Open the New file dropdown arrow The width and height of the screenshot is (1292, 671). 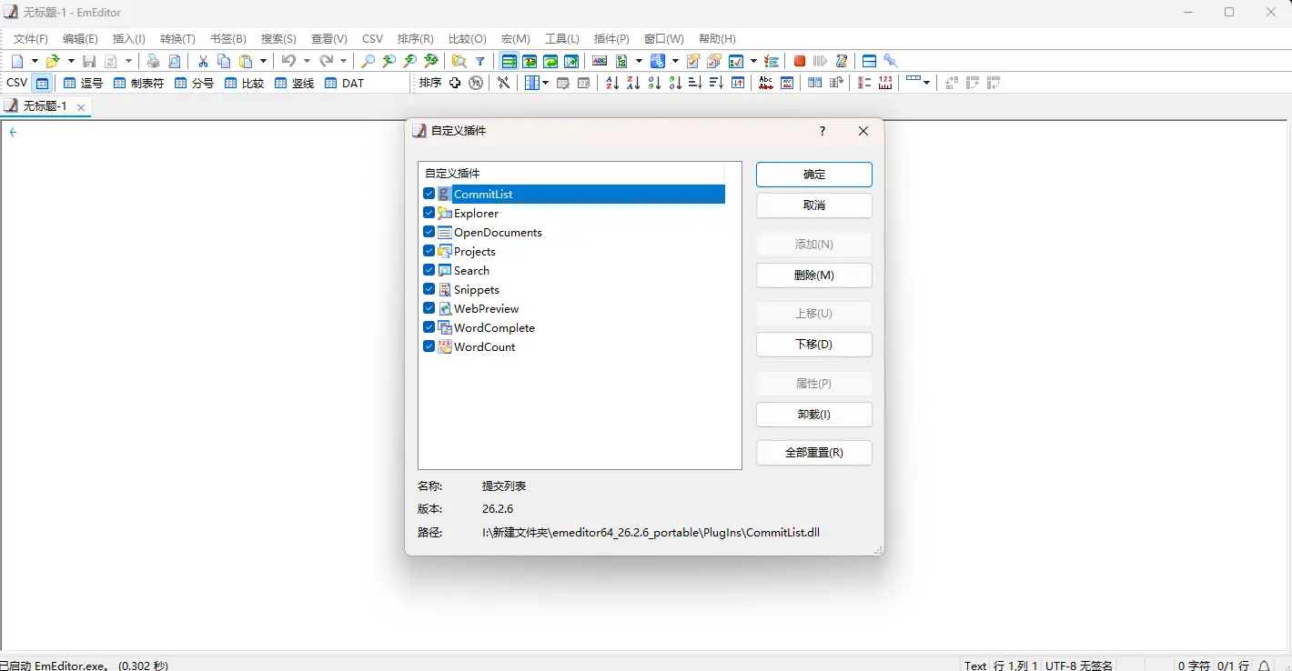point(35,61)
